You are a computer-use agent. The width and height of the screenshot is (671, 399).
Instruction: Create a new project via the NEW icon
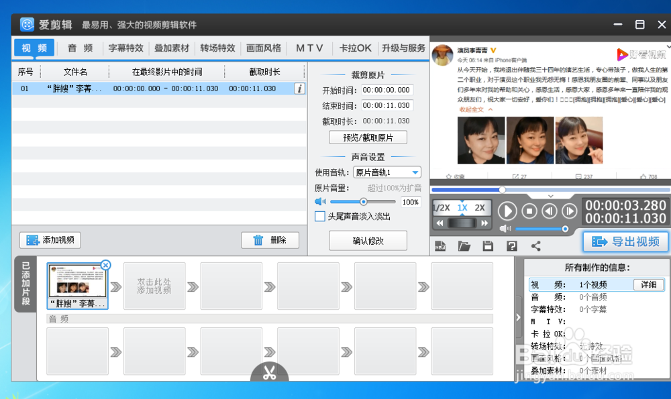[x=440, y=245]
